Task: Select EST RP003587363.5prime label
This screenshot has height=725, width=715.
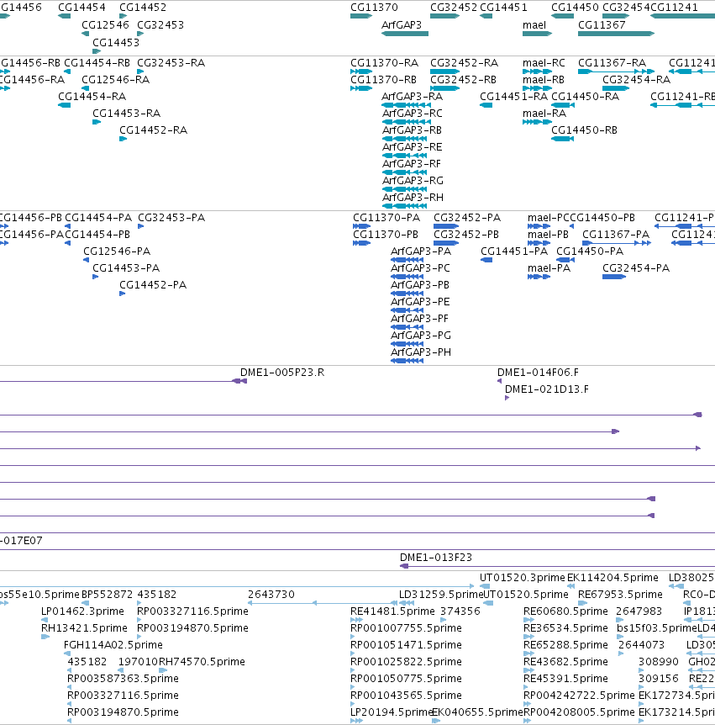Action: 123,678
